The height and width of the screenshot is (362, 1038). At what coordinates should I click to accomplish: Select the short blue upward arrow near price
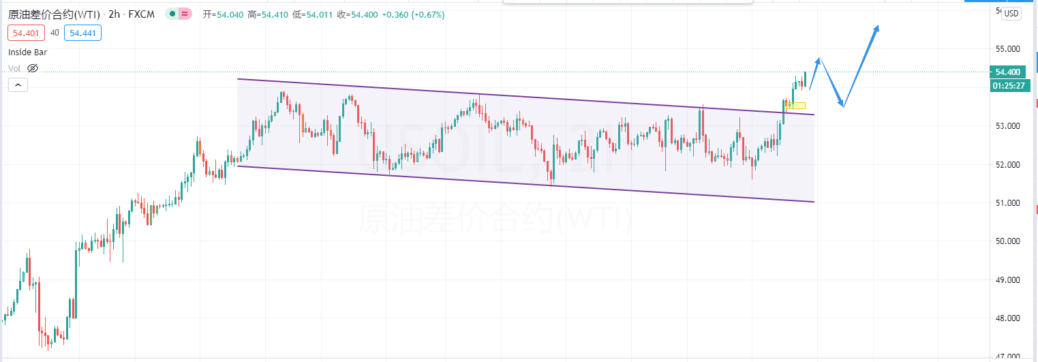click(814, 74)
